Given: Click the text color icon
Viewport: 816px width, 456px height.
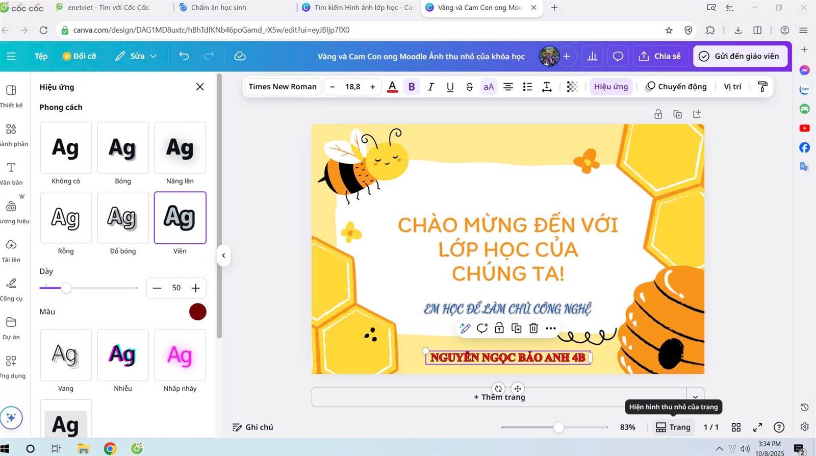Looking at the screenshot, I should pyautogui.click(x=392, y=87).
